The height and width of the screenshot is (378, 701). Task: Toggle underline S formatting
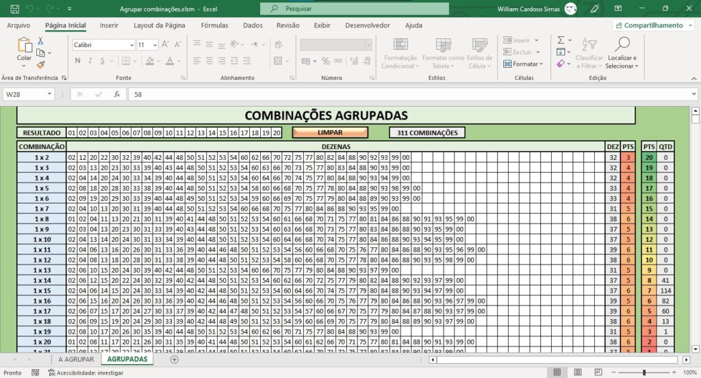(103, 61)
